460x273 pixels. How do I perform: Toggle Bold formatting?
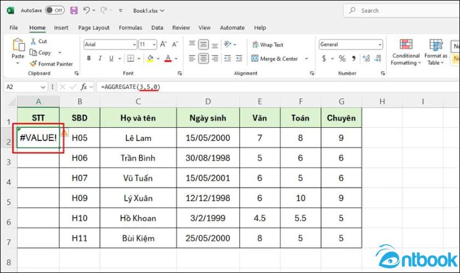tap(89, 58)
